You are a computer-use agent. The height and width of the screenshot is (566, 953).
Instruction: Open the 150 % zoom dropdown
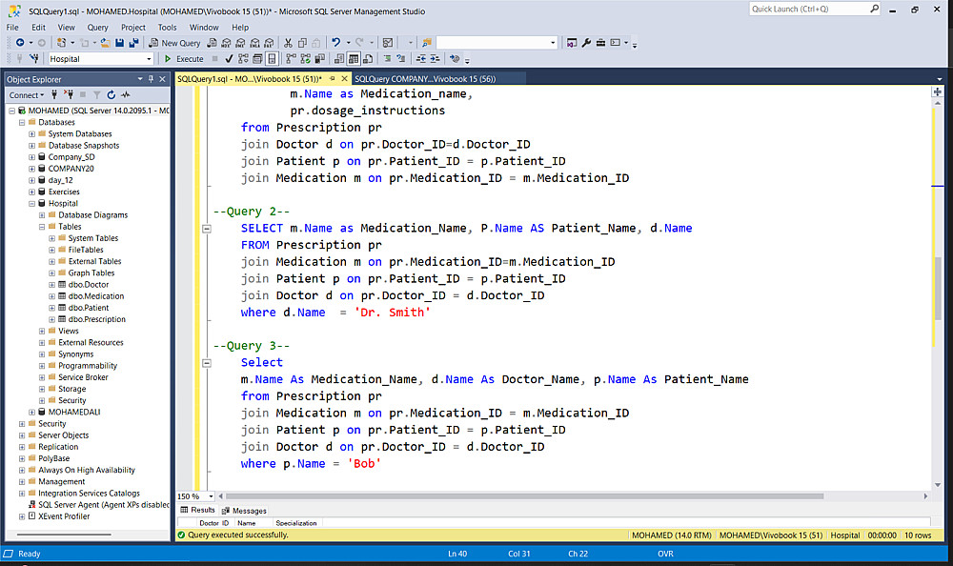(x=211, y=496)
